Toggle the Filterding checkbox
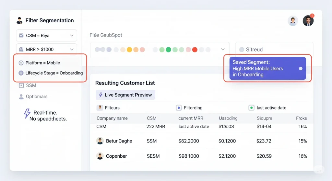The width and height of the screenshot is (332, 181). tap(178, 108)
